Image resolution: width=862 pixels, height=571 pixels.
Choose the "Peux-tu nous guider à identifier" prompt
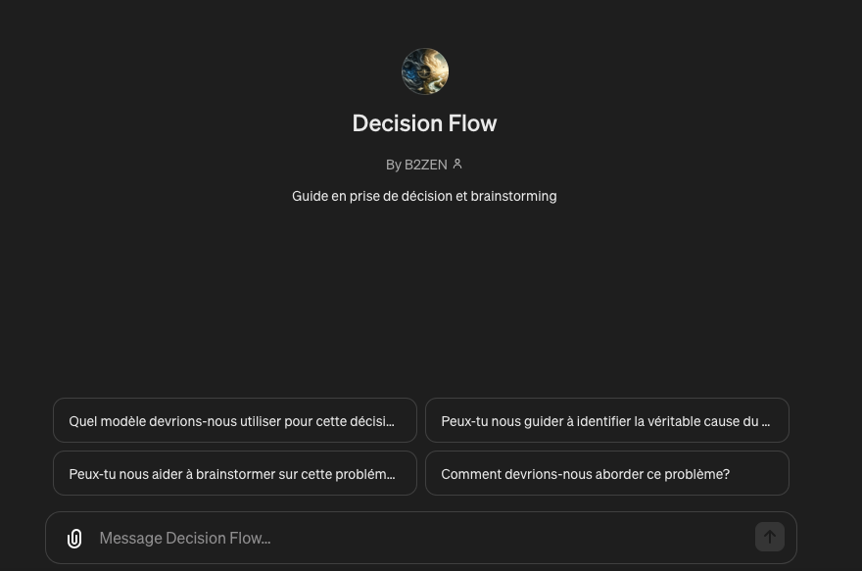click(607, 421)
